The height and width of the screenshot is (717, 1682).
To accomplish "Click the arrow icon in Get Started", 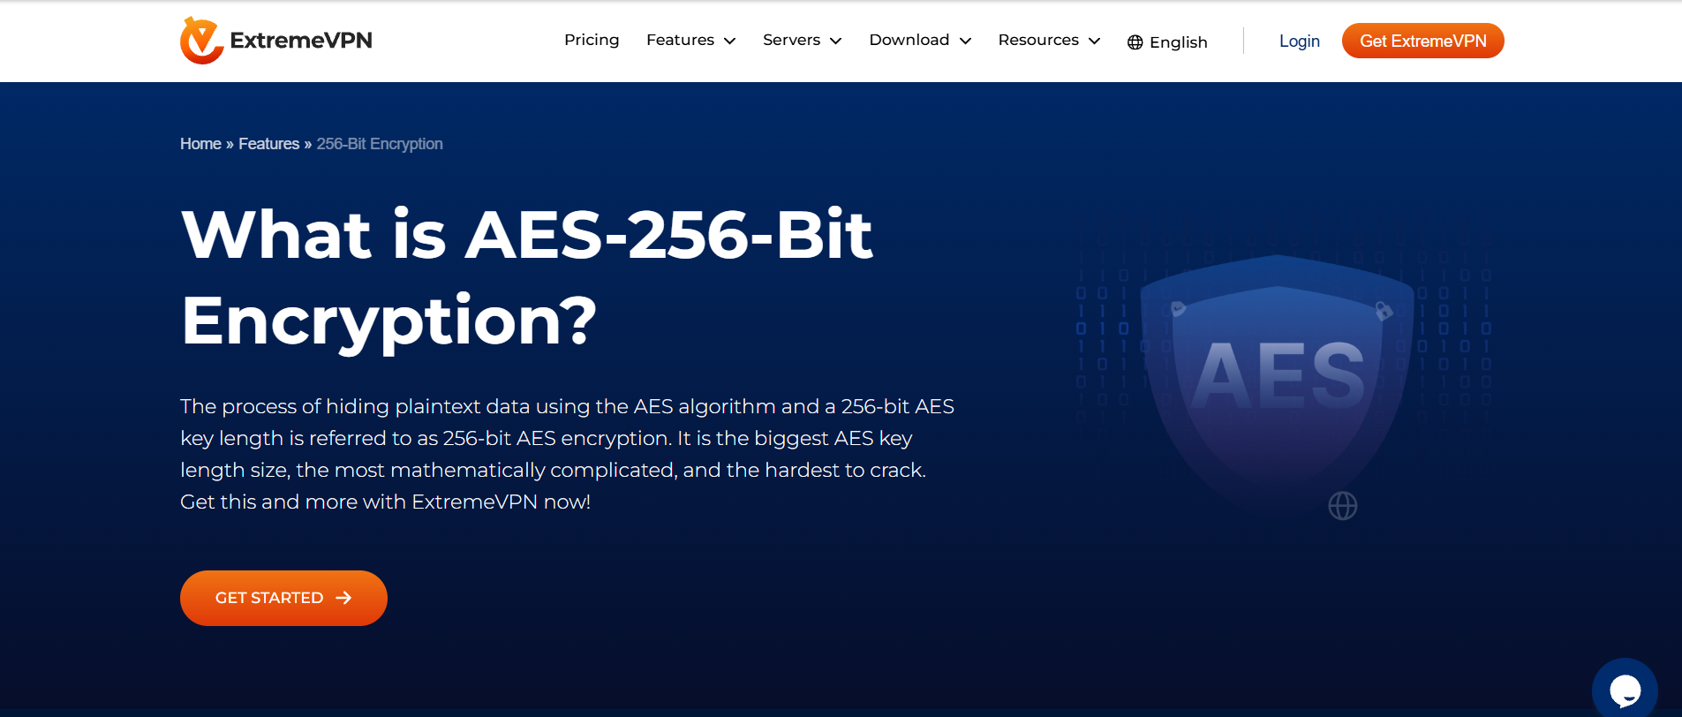I will [x=344, y=598].
